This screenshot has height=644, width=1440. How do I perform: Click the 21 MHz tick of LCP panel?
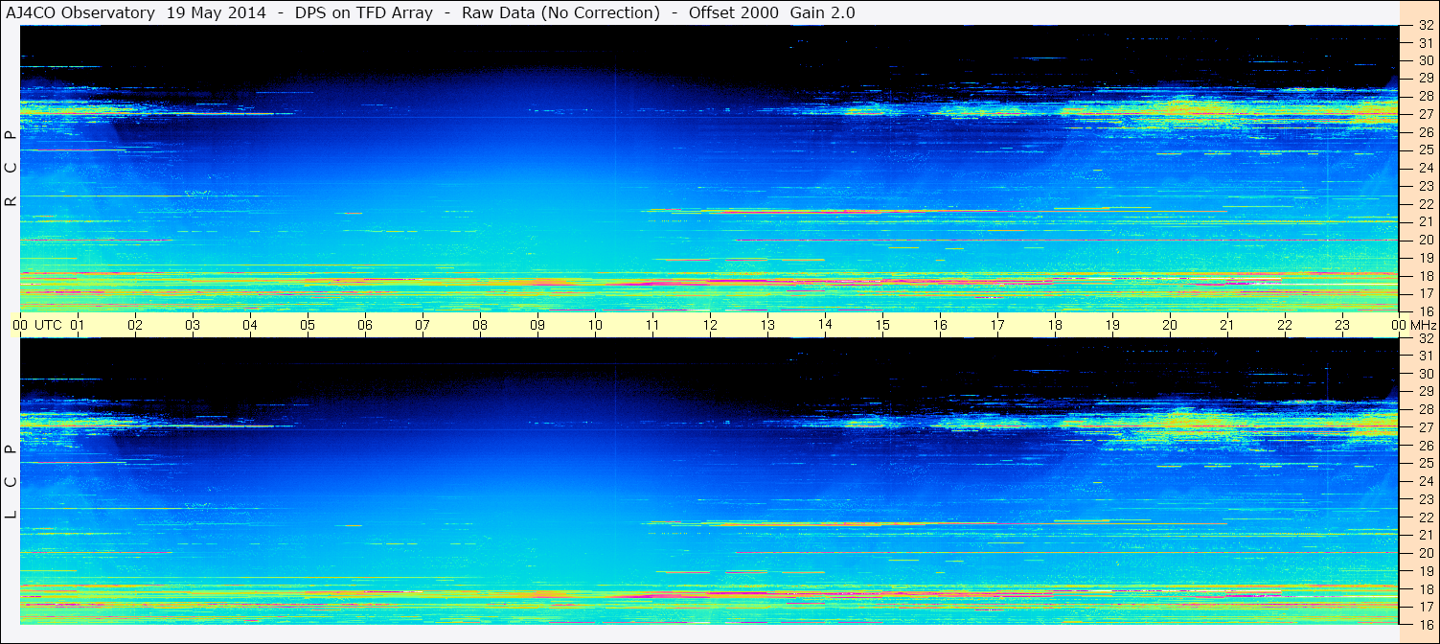tap(1426, 535)
